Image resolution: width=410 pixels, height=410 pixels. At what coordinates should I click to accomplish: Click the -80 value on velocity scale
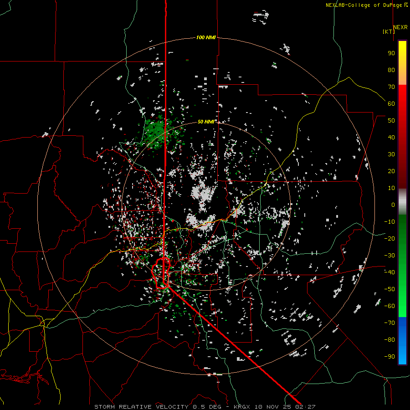click(389, 340)
